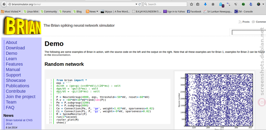
Task: Click code line 'raster_plot(M)'
Action: tap(67, 120)
